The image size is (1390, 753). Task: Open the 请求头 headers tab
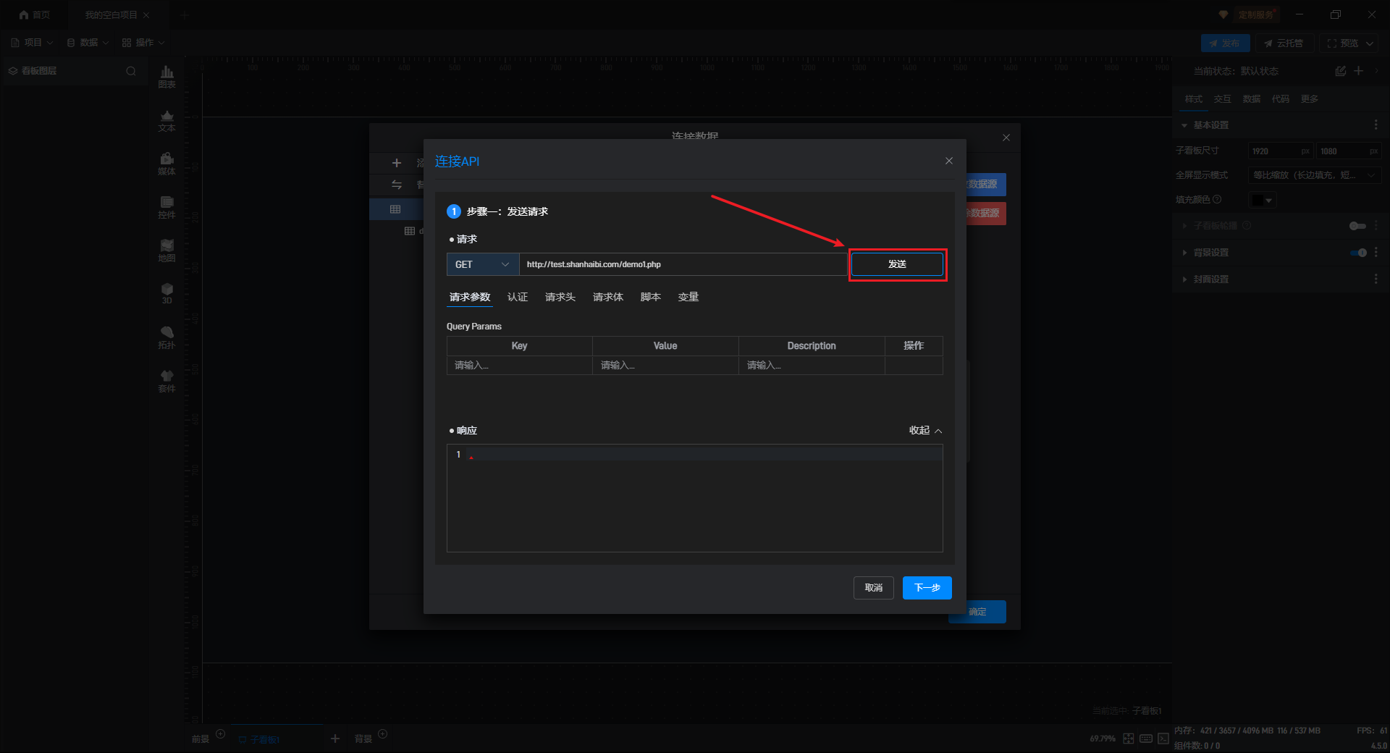560,297
